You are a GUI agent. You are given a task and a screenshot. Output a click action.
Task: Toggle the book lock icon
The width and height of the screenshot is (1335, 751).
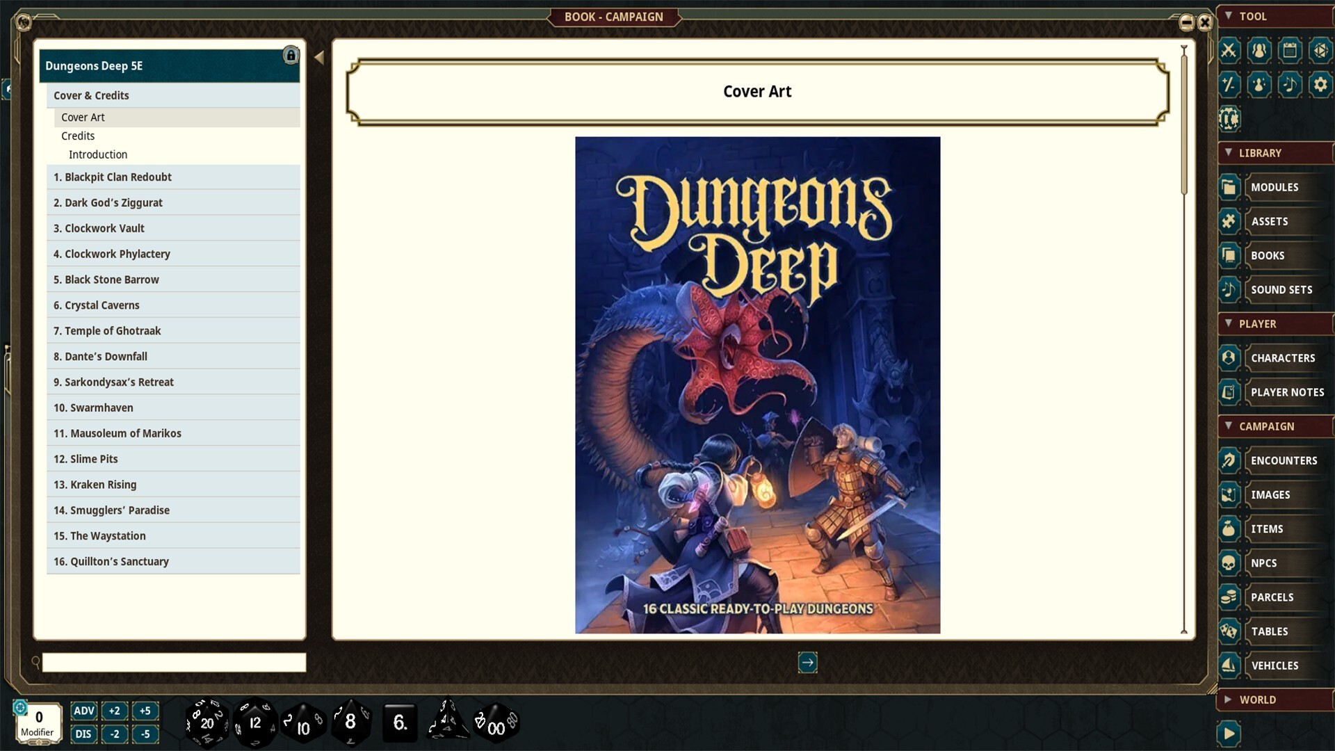[291, 56]
